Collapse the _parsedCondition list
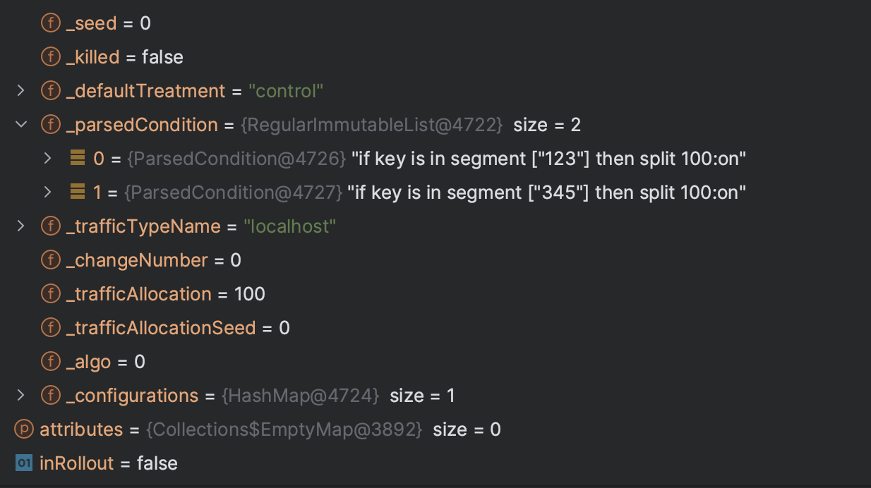 coord(20,125)
